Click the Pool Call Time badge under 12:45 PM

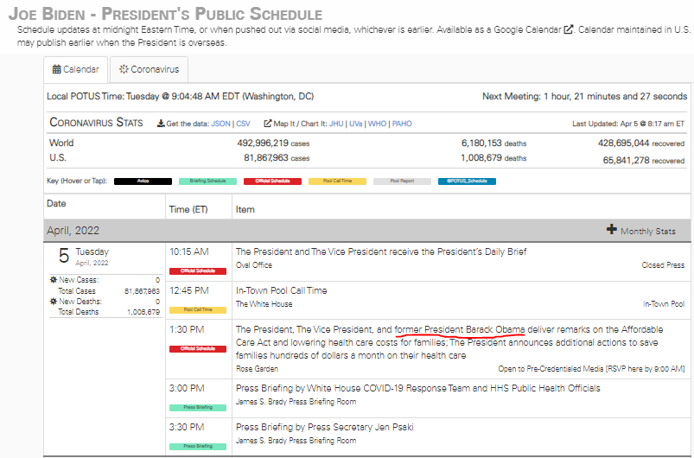point(198,309)
